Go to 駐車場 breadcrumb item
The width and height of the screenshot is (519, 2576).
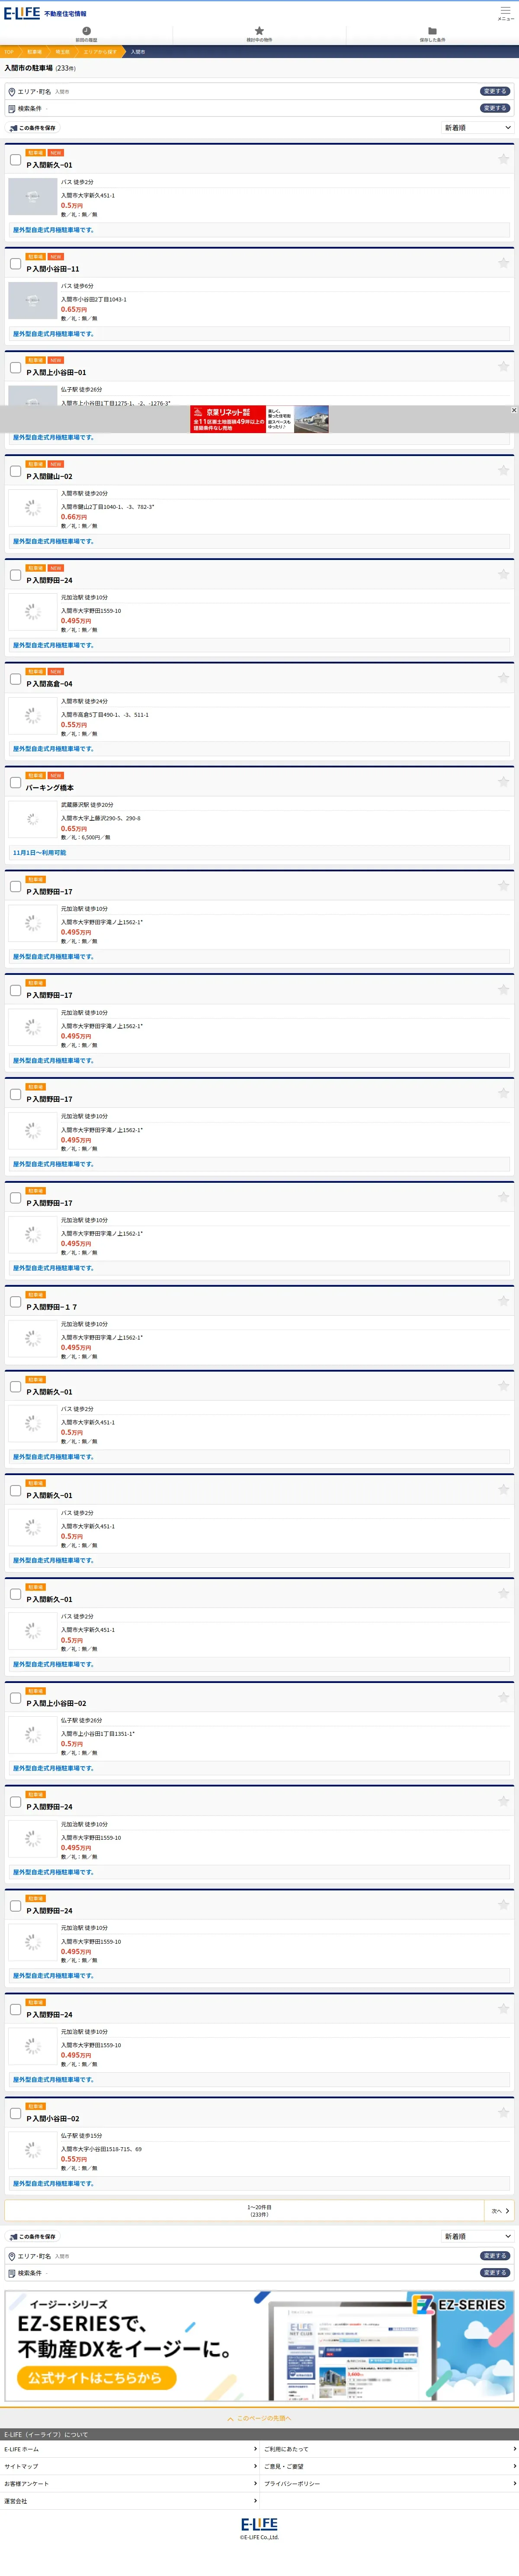(x=35, y=52)
